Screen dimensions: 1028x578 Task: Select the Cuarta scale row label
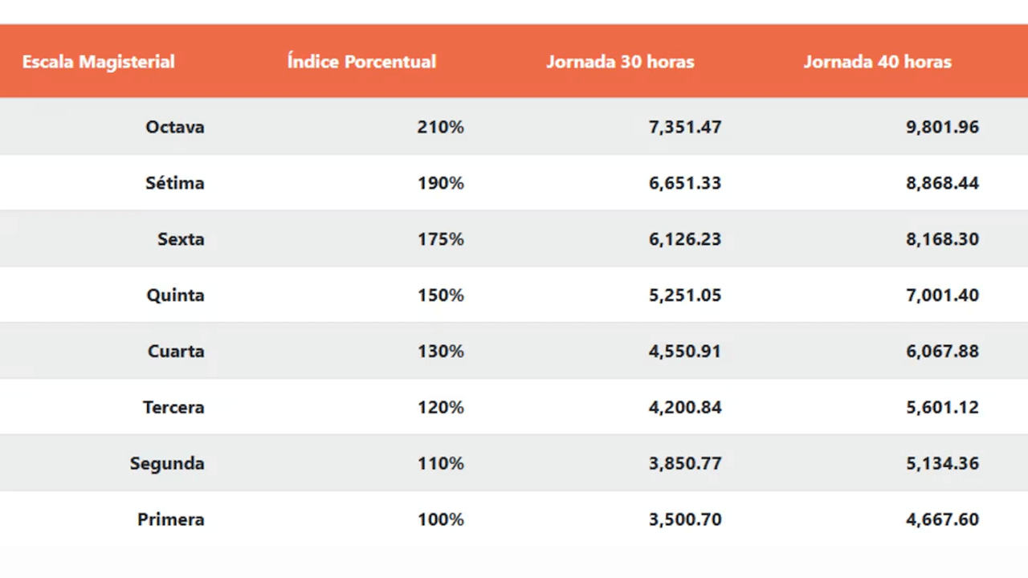point(176,352)
